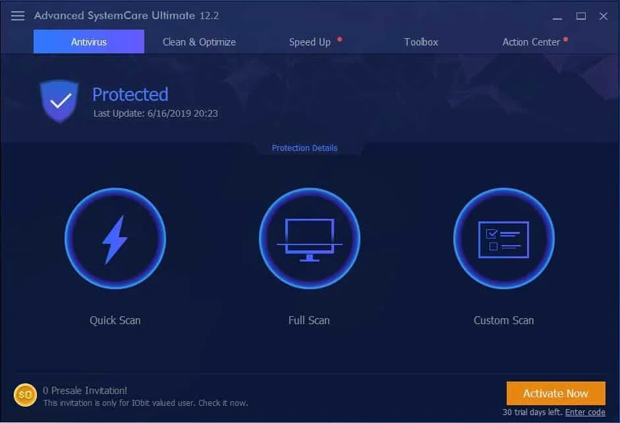Click the Last Update timestamp text
Image resolution: width=620 pixels, height=423 pixels.
tap(155, 113)
